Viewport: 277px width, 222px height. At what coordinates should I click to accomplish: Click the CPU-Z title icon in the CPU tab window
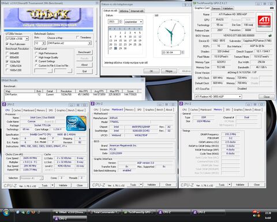(x=4, y=104)
